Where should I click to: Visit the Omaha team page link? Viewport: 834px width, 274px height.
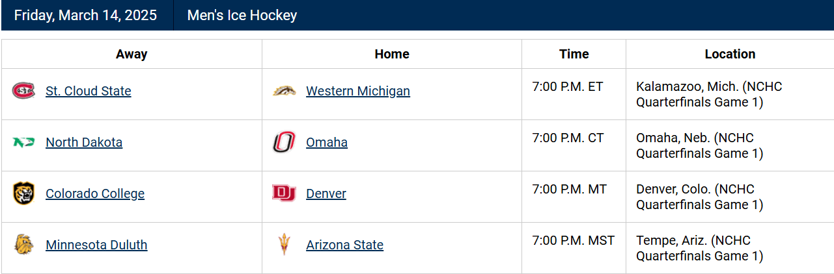click(327, 142)
